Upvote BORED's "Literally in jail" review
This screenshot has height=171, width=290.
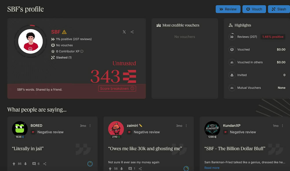coord(14,164)
